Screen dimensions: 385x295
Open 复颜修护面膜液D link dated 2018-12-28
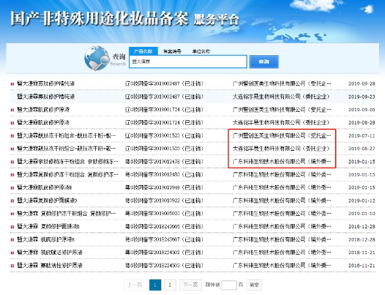pos(48,227)
